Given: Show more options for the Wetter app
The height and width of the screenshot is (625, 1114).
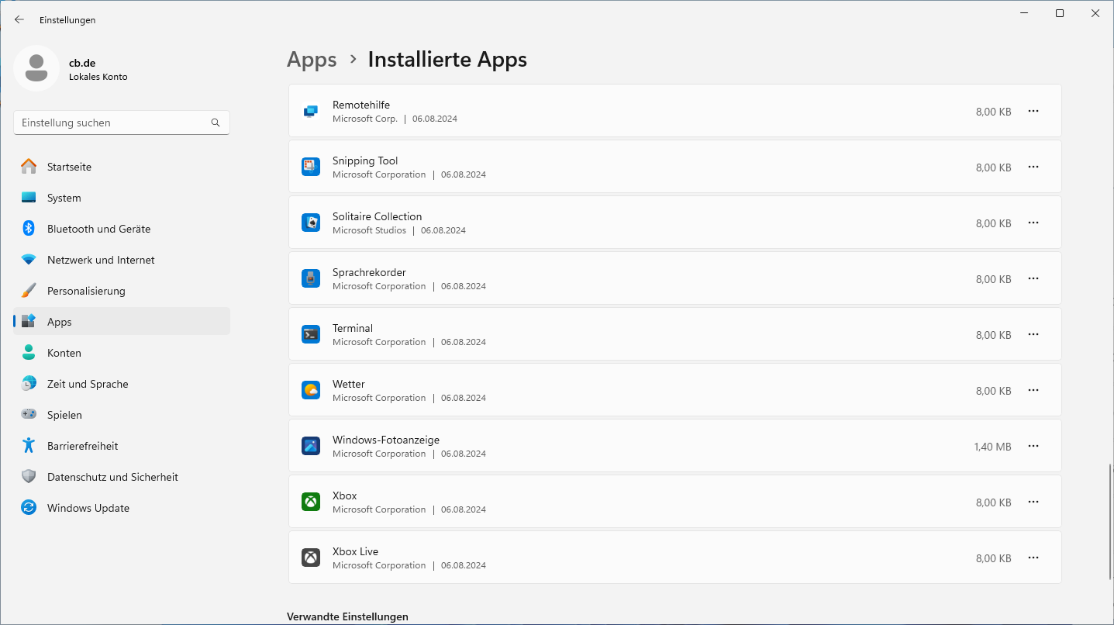Looking at the screenshot, I should (x=1033, y=390).
